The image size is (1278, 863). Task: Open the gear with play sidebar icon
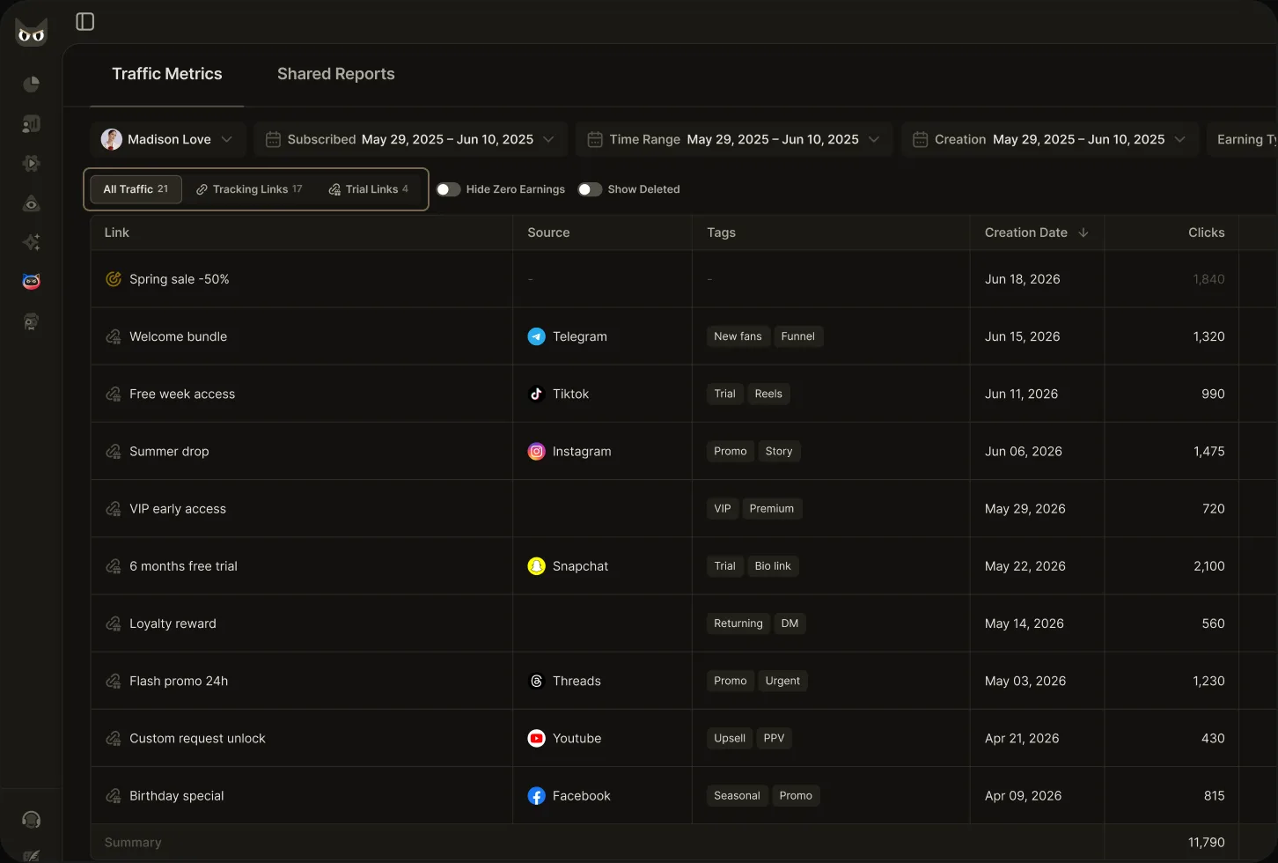(x=31, y=164)
